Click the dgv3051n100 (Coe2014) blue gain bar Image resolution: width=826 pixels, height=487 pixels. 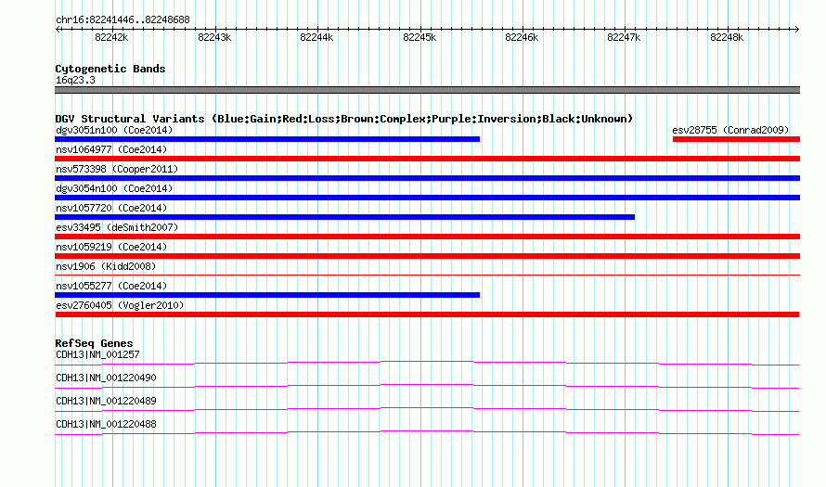(x=267, y=139)
